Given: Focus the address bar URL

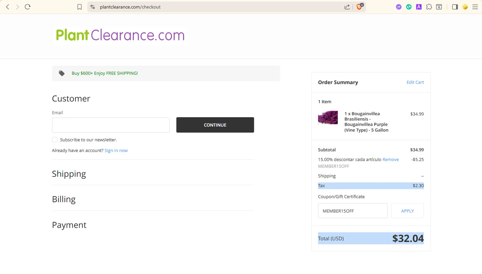Looking at the screenshot, I should 130,7.
